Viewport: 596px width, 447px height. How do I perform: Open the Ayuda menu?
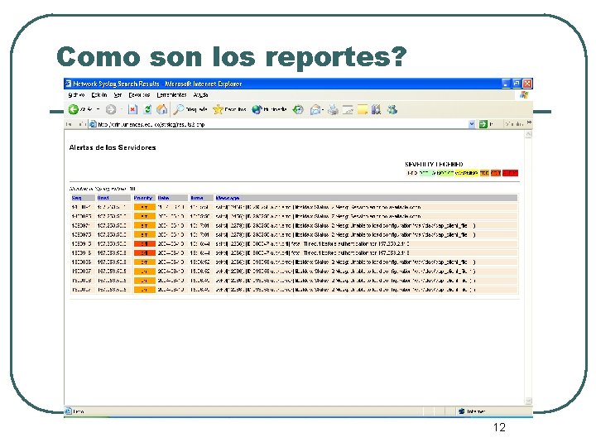tap(200, 94)
